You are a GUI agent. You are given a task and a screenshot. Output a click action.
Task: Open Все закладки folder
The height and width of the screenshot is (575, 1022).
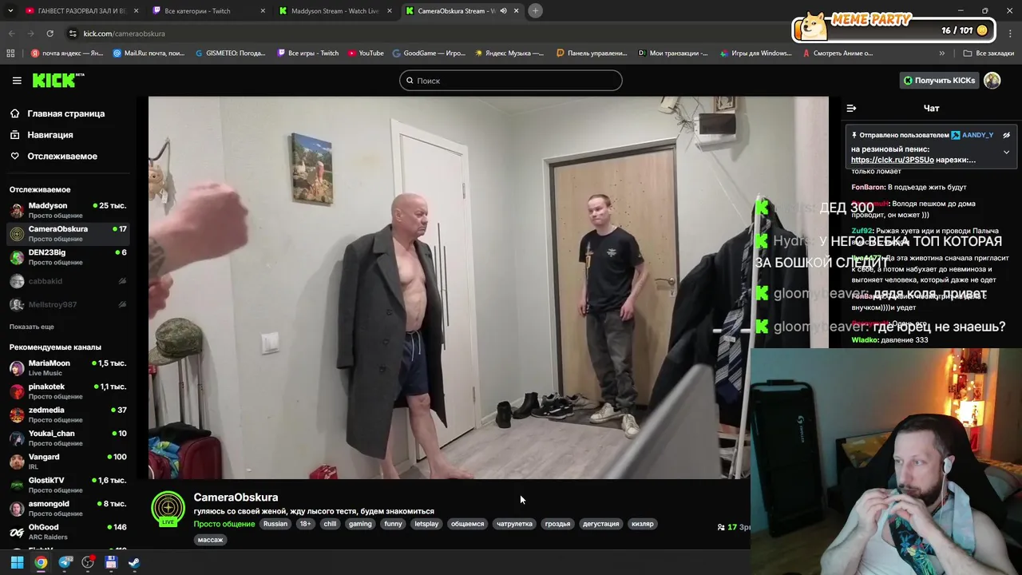coord(988,54)
